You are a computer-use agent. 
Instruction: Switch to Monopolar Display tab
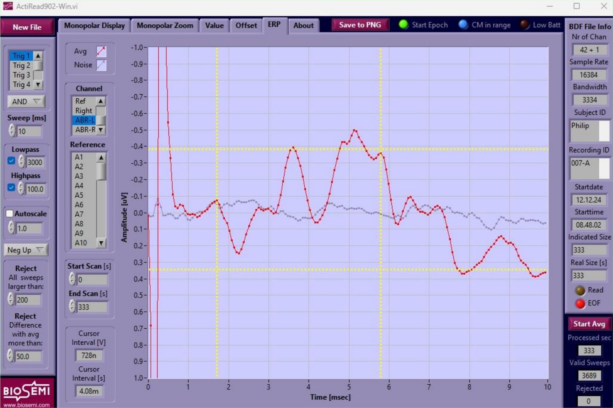coord(94,25)
